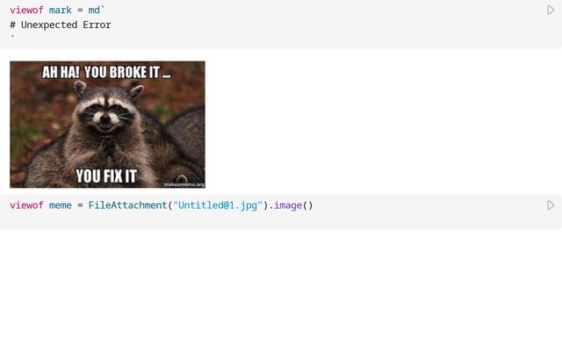Click the makeameme.org watermark
The height and width of the screenshot is (351, 562).
tap(184, 184)
